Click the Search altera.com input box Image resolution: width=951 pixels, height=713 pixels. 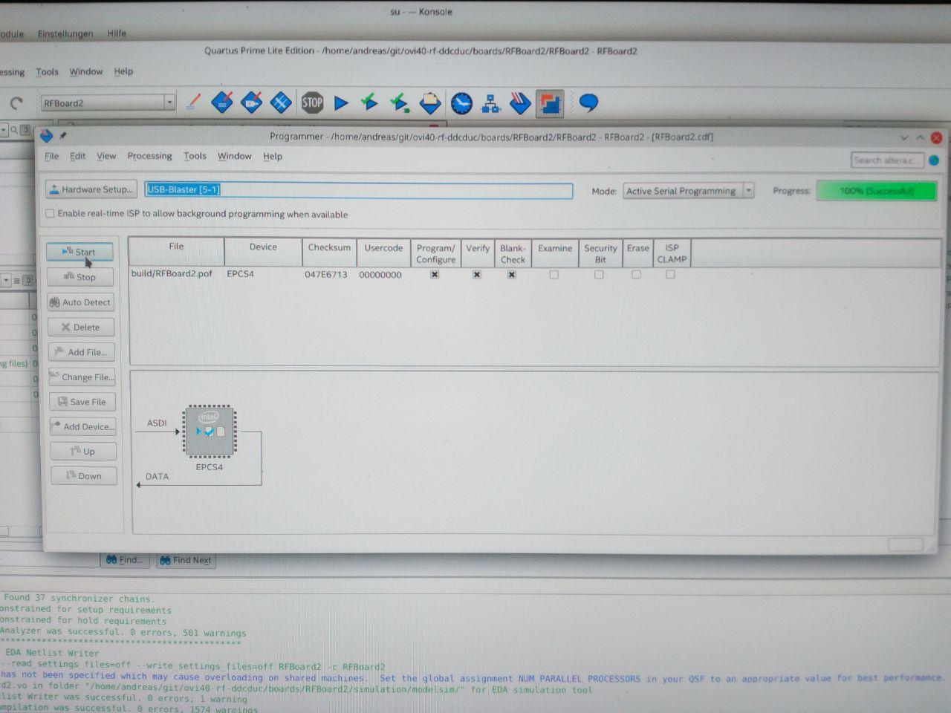[x=887, y=160]
